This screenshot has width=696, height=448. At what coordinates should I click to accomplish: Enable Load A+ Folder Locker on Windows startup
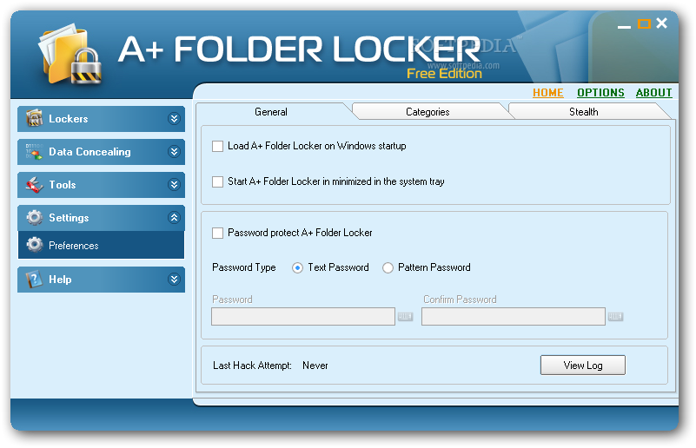pyautogui.click(x=217, y=146)
